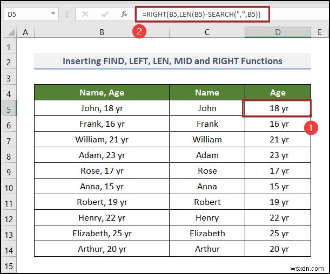
Task: Select column B header
Action: click(x=102, y=32)
